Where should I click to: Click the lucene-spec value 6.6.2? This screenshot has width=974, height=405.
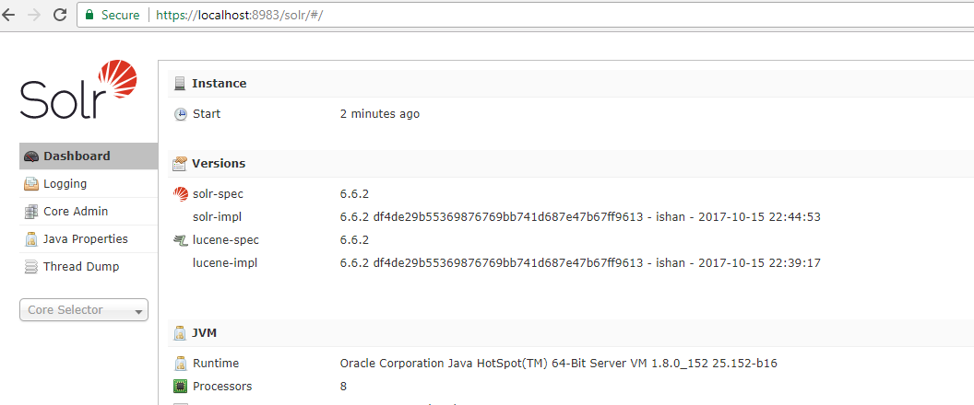click(355, 240)
